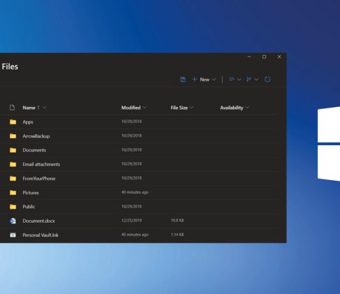Click the Word icon for Document.docx
This screenshot has width=340, height=294.
13,221
